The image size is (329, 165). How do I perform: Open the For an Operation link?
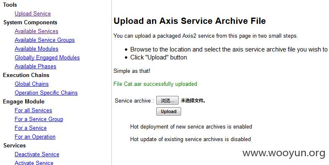coord(35,137)
